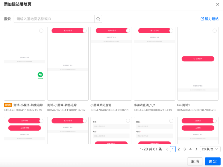Go to next page arrow
Image resolution: width=223 pixels, height=167 pixels.
click(196, 149)
